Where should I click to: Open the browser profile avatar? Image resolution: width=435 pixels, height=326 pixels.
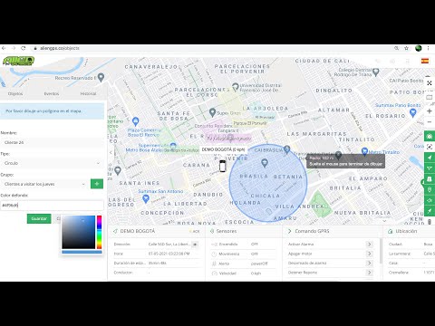(419, 48)
